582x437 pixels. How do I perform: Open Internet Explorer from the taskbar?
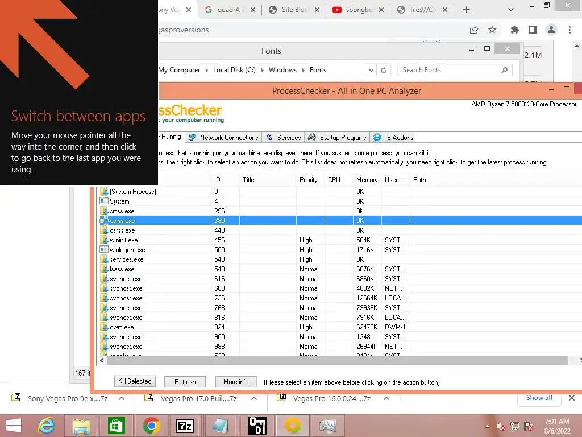pos(46,426)
